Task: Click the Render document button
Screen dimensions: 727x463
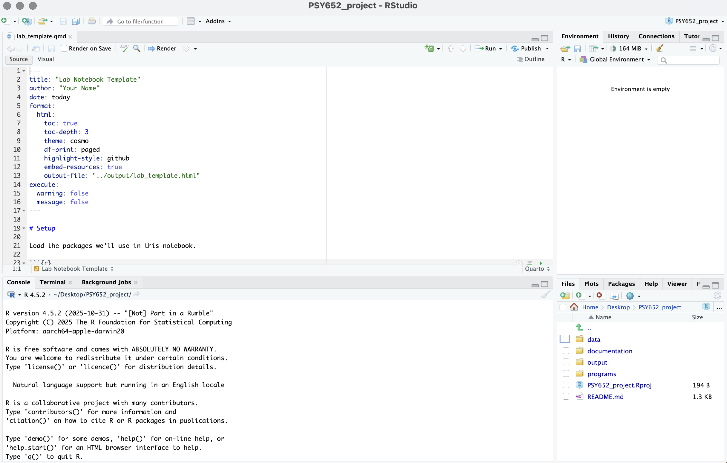Action: coord(162,49)
